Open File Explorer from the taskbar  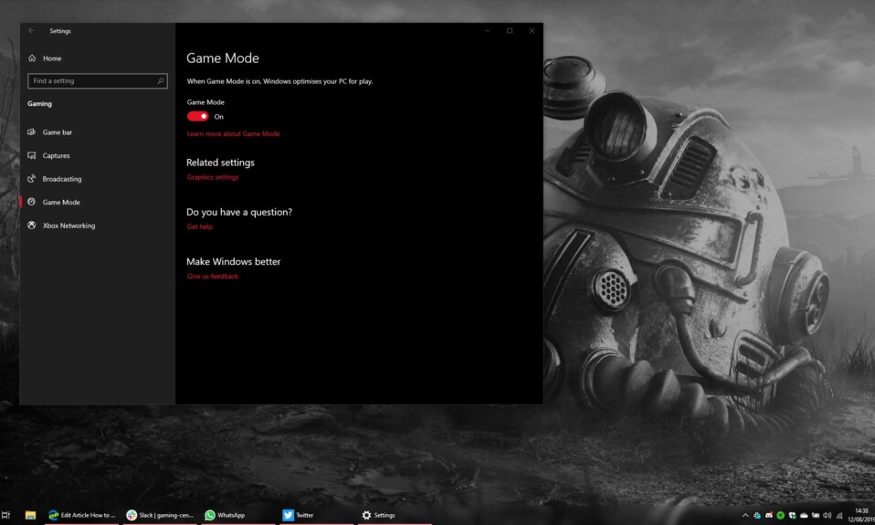click(31, 515)
